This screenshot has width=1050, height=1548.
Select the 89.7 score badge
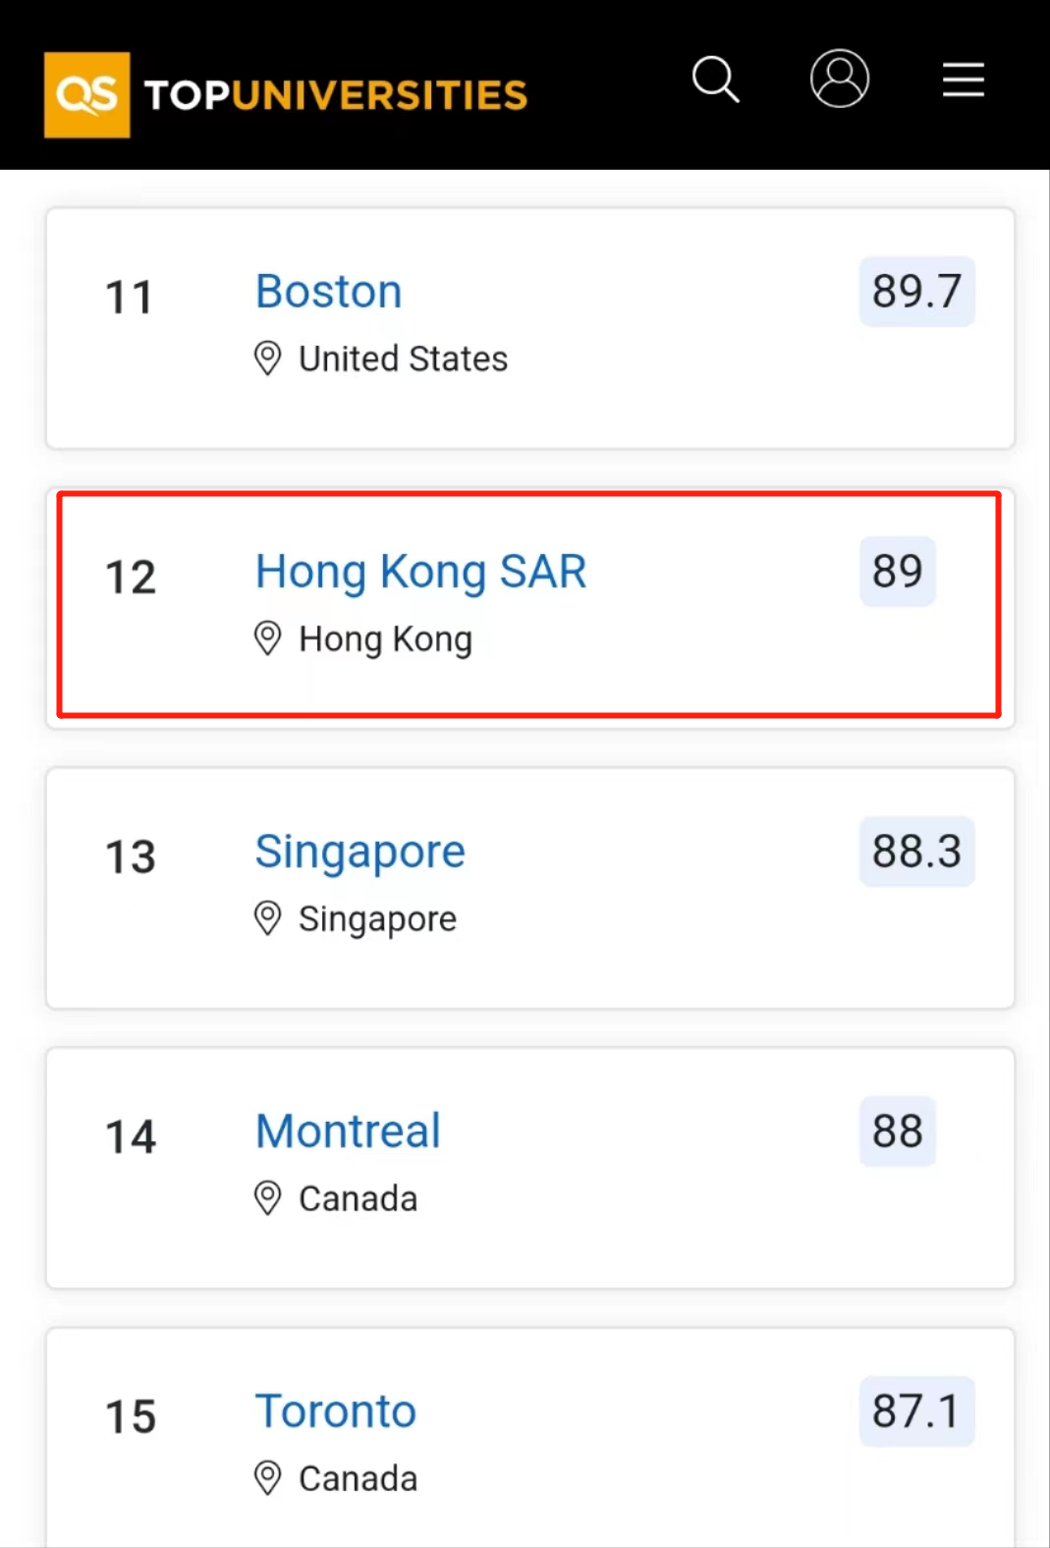[x=917, y=292]
